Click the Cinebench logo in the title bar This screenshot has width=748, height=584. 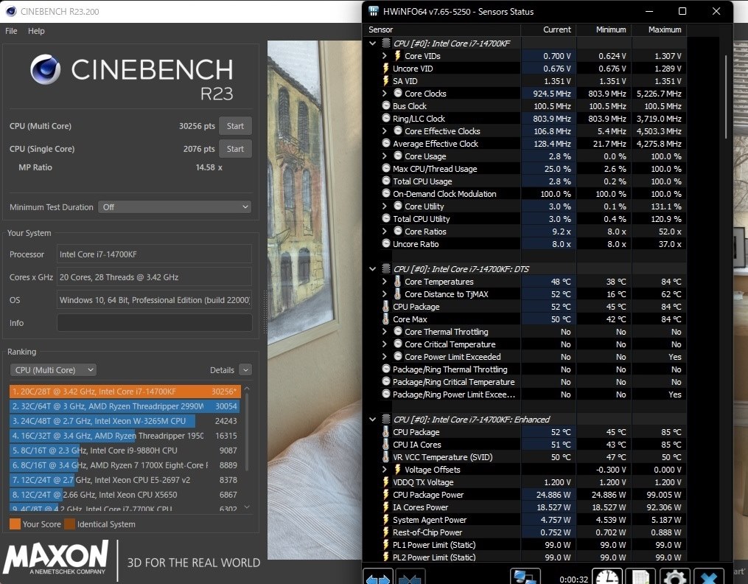tap(11, 11)
